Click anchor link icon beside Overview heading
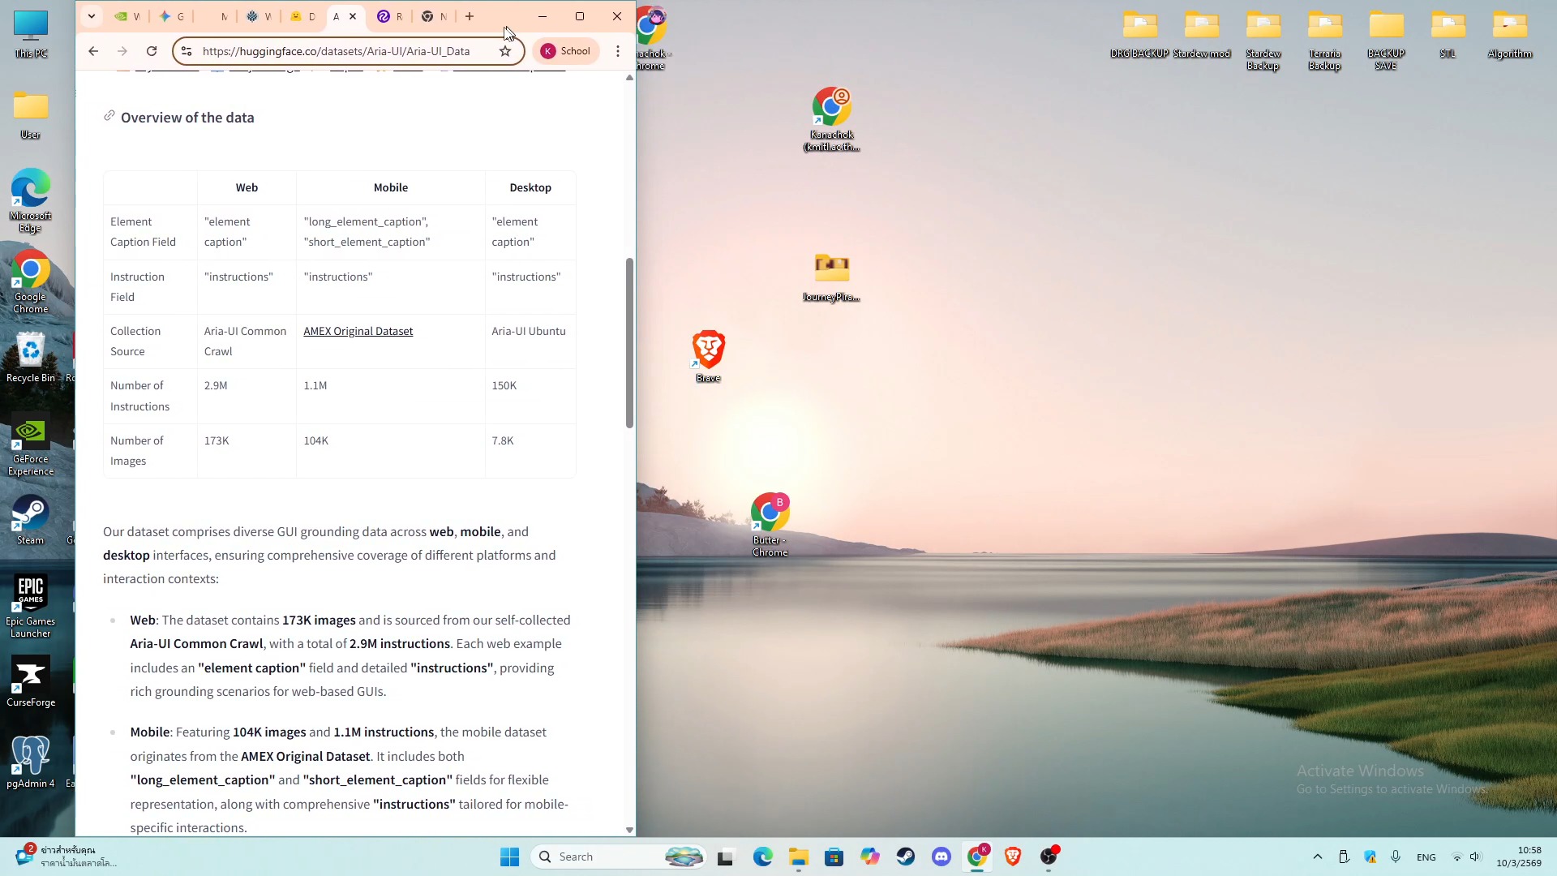 point(109,116)
